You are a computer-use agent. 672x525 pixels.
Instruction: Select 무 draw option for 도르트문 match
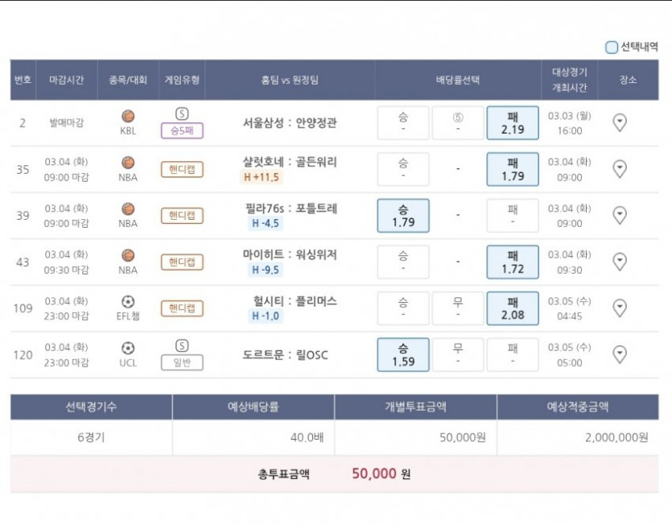click(x=458, y=355)
